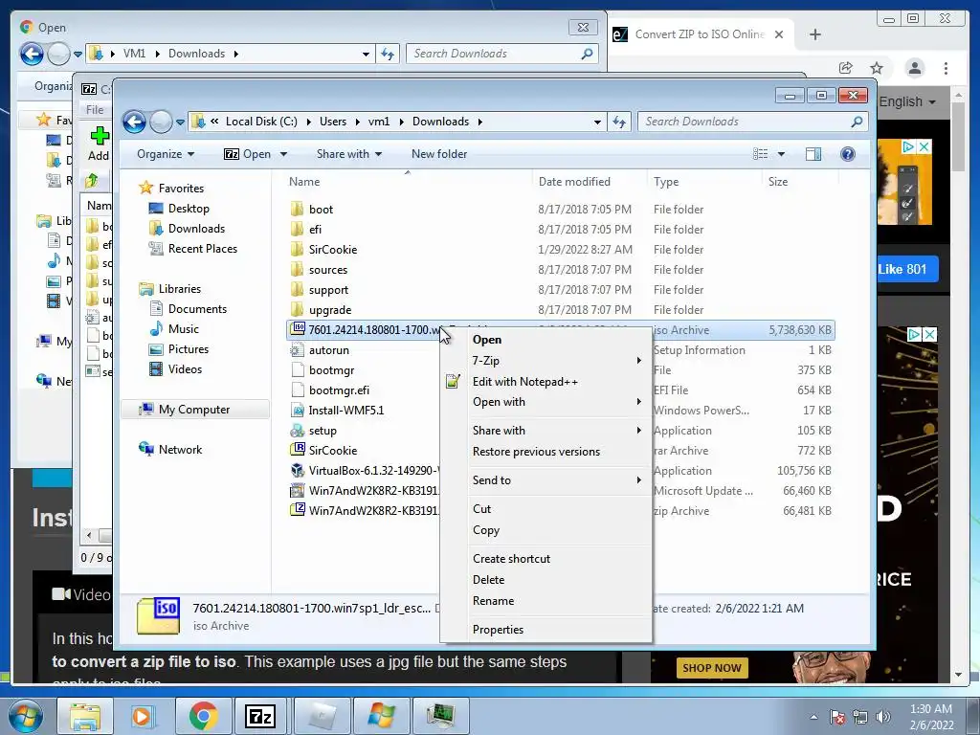
Task: Click the Like 801 button on the webpage
Action: click(907, 269)
